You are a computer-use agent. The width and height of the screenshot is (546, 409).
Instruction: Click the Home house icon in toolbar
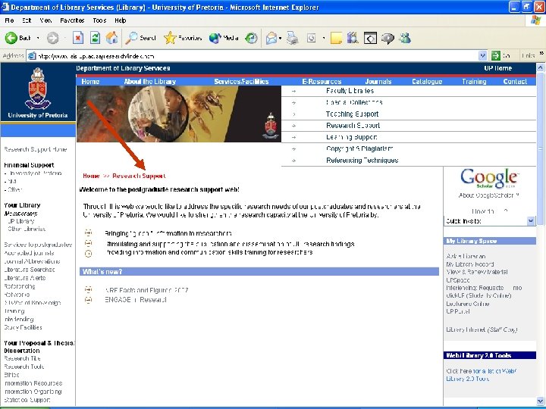[111, 38]
